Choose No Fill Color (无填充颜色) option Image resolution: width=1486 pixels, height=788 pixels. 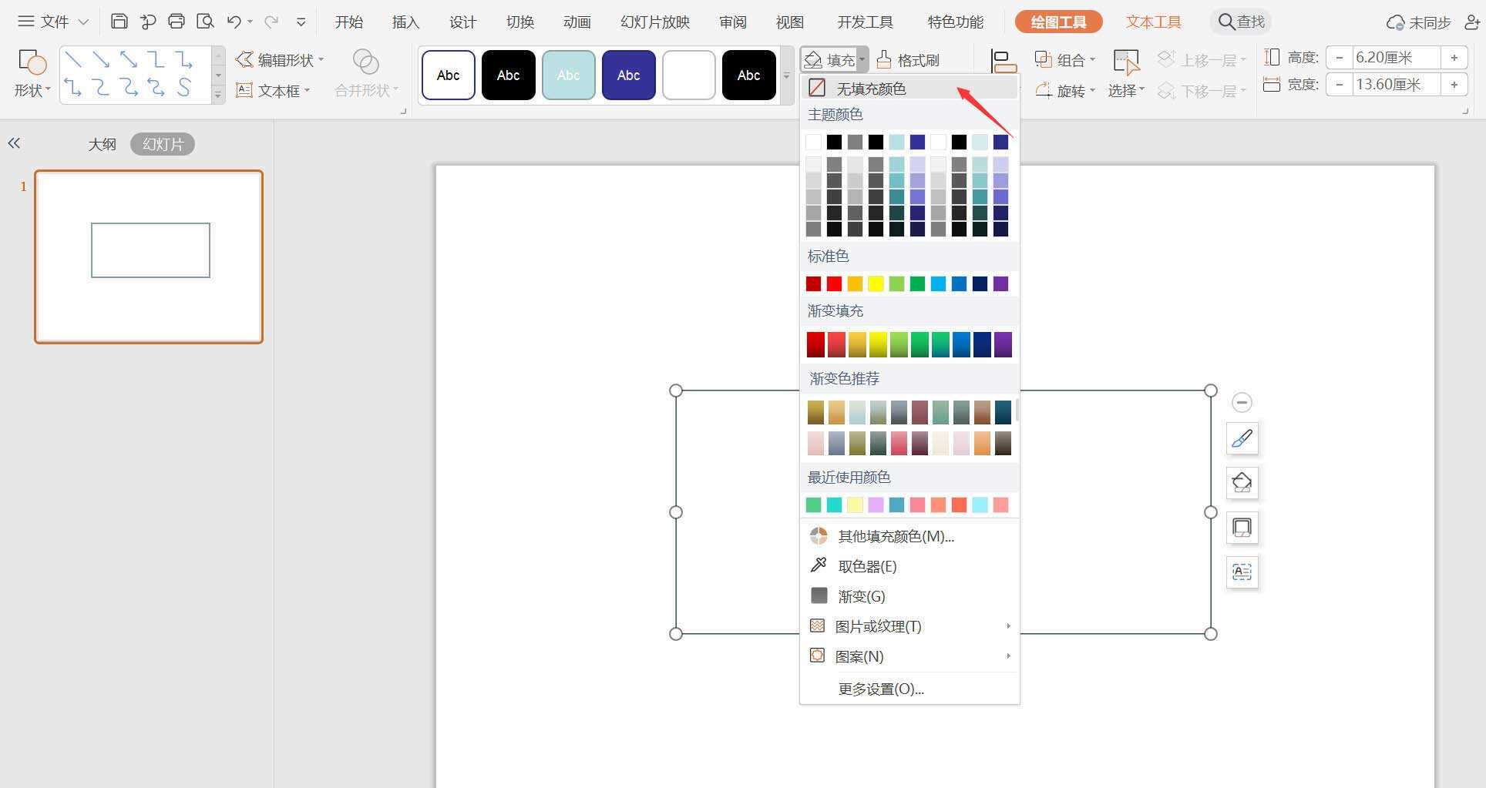point(871,89)
